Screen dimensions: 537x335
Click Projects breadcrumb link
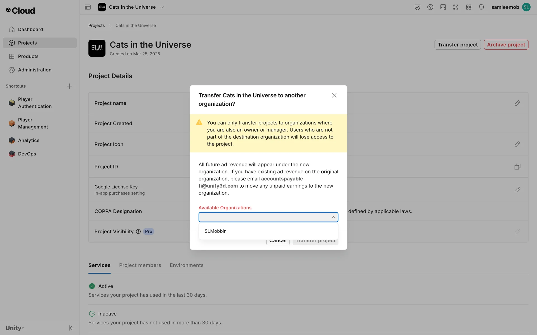[x=96, y=25]
